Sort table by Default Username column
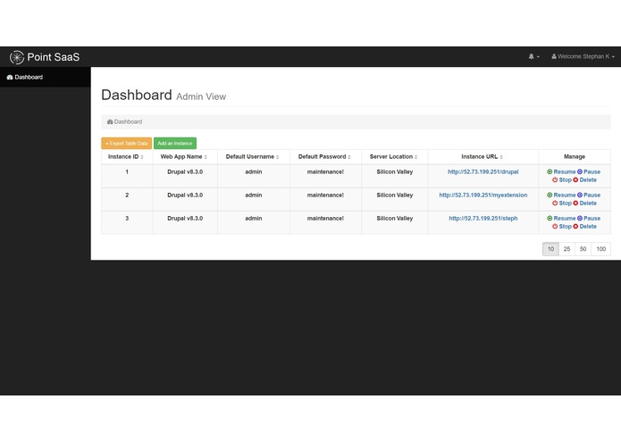Screen dimensions: 621x441 click(x=253, y=156)
